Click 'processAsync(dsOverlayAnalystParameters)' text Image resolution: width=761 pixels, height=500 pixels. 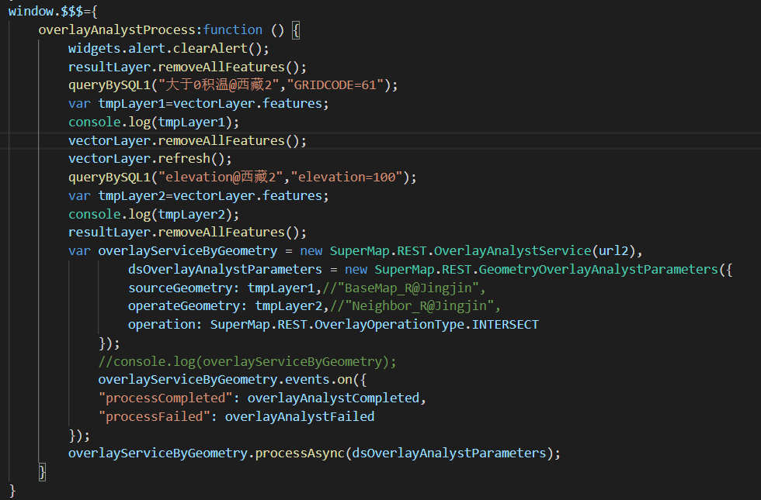click(x=404, y=453)
